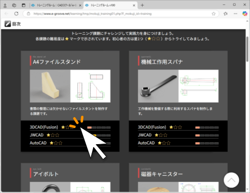Add this page to favorites star

tap(213, 14)
